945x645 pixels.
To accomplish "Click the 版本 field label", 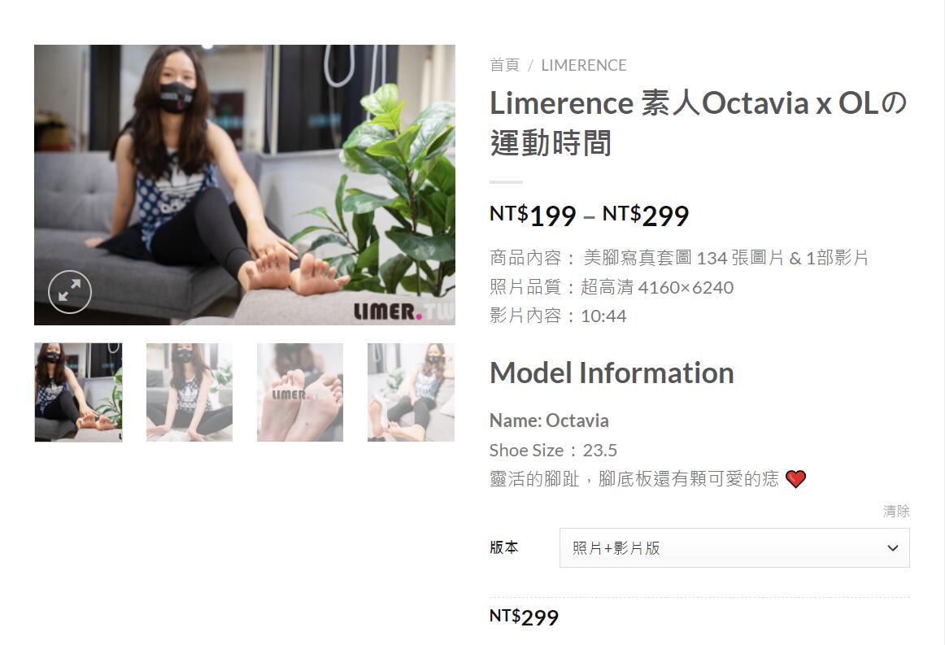I will pos(504,547).
